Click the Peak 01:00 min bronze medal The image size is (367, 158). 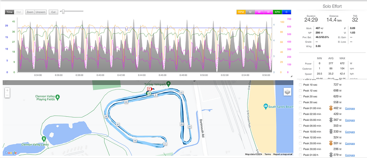coord(331,108)
